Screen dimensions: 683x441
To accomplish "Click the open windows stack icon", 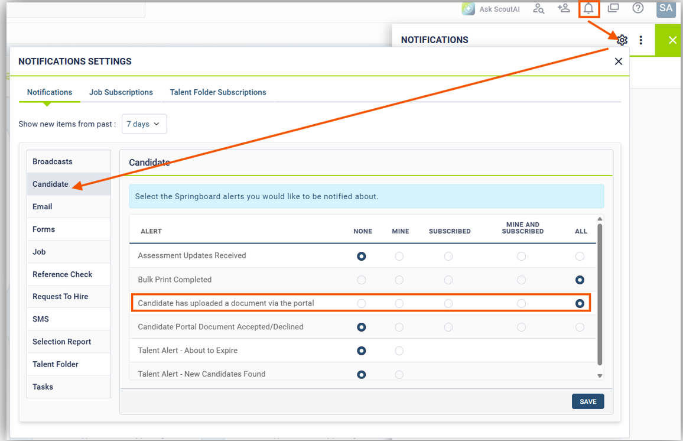I will tap(613, 8).
